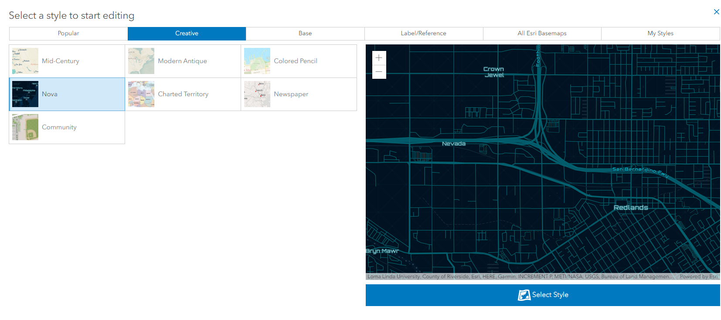Viewport: 721px width, 320px height.
Task: Select the Nova style thumbnail
Action: click(25, 94)
